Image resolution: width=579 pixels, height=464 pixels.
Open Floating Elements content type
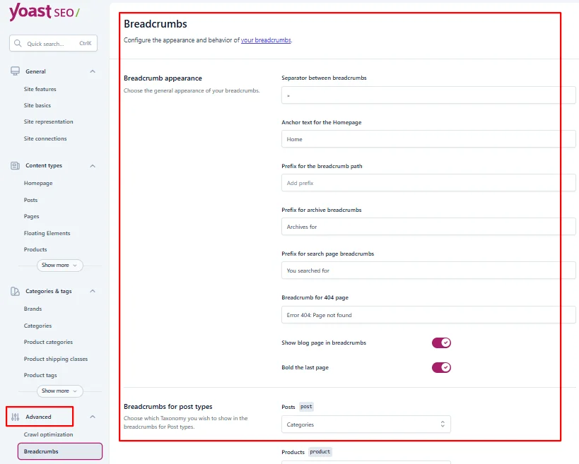pos(47,233)
